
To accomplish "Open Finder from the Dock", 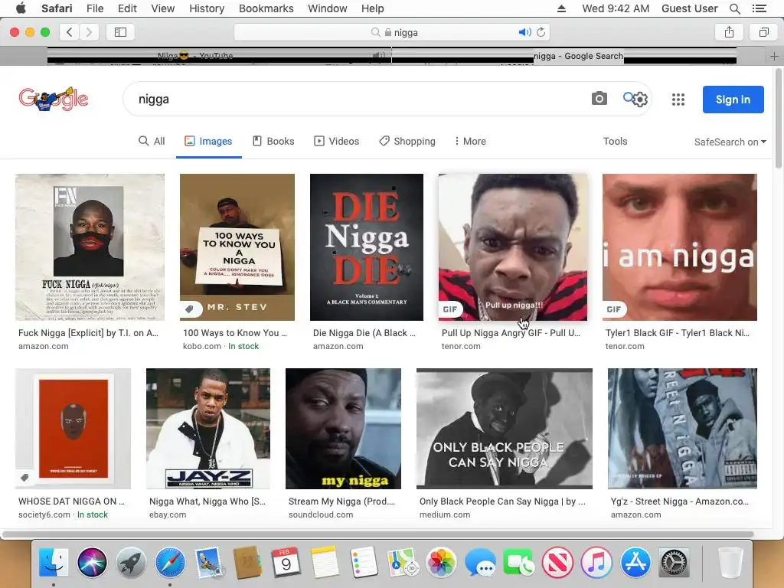I will (x=54, y=563).
